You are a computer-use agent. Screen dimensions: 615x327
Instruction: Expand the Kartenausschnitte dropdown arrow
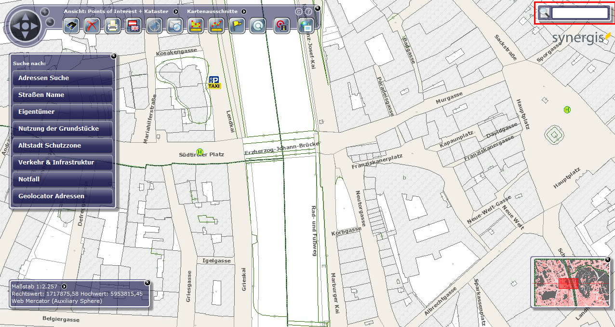pyautogui.click(x=244, y=11)
